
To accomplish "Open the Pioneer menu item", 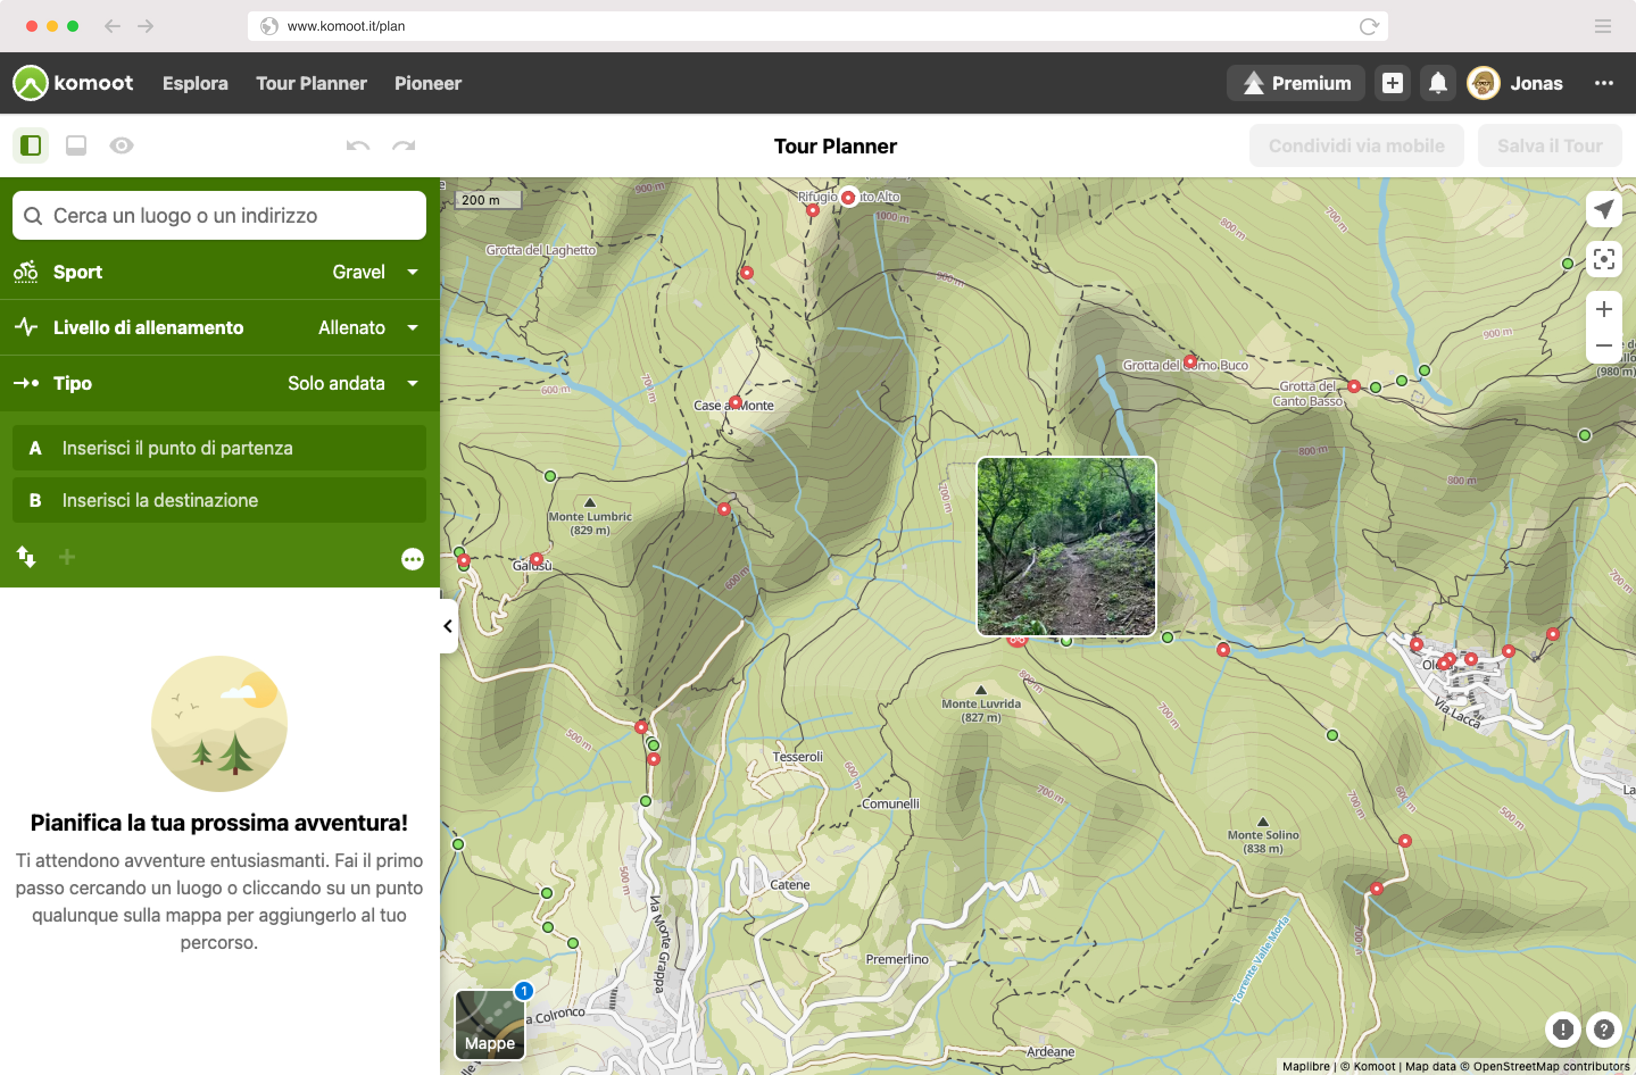I will [427, 83].
